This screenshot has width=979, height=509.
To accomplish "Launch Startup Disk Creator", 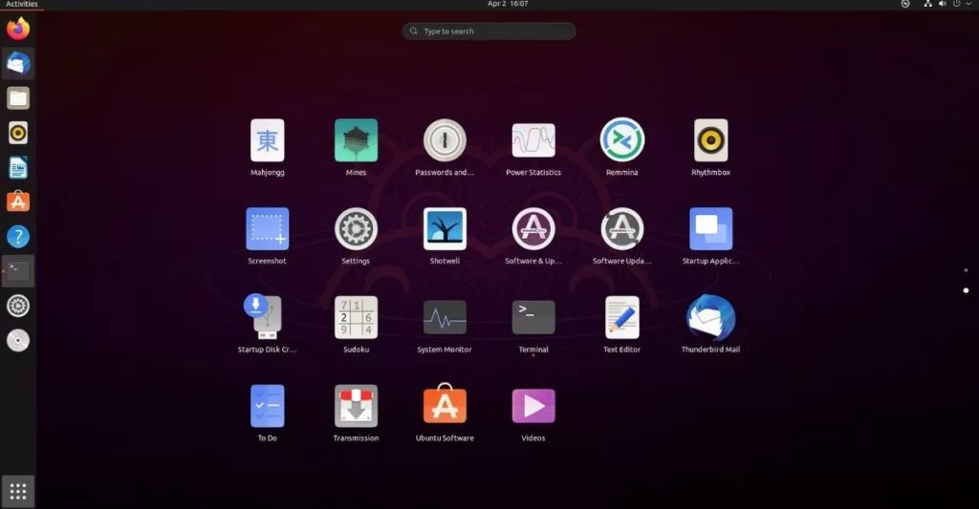I will point(265,317).
